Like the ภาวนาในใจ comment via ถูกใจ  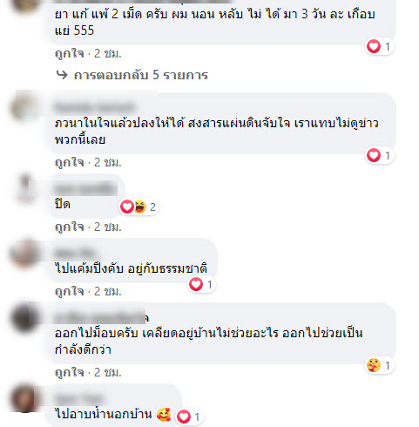(x=70, y=162)
